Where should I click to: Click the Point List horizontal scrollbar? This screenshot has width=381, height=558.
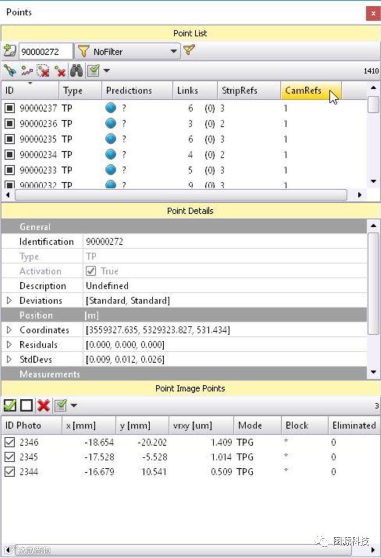click(181, 195)
